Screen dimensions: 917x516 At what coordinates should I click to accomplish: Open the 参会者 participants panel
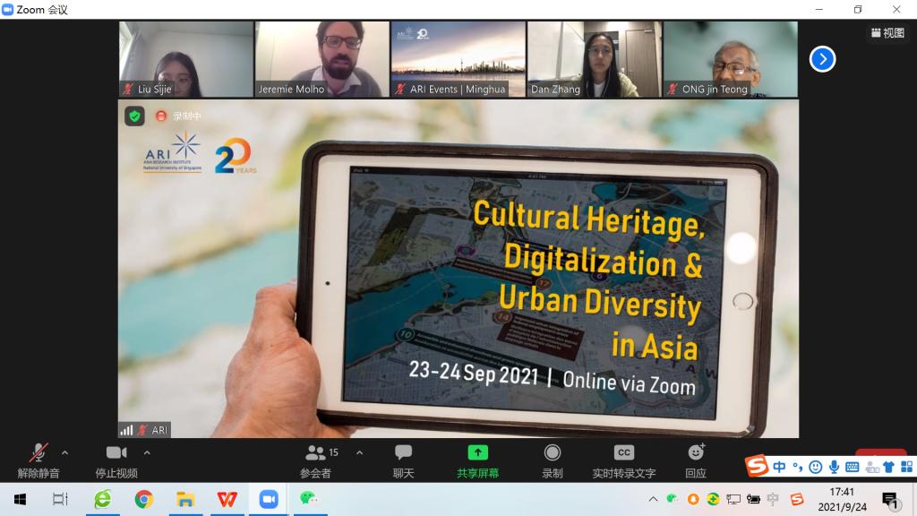(315, 460)
